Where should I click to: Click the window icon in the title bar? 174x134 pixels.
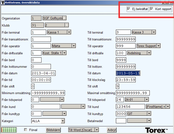click(x=3, y=2)
